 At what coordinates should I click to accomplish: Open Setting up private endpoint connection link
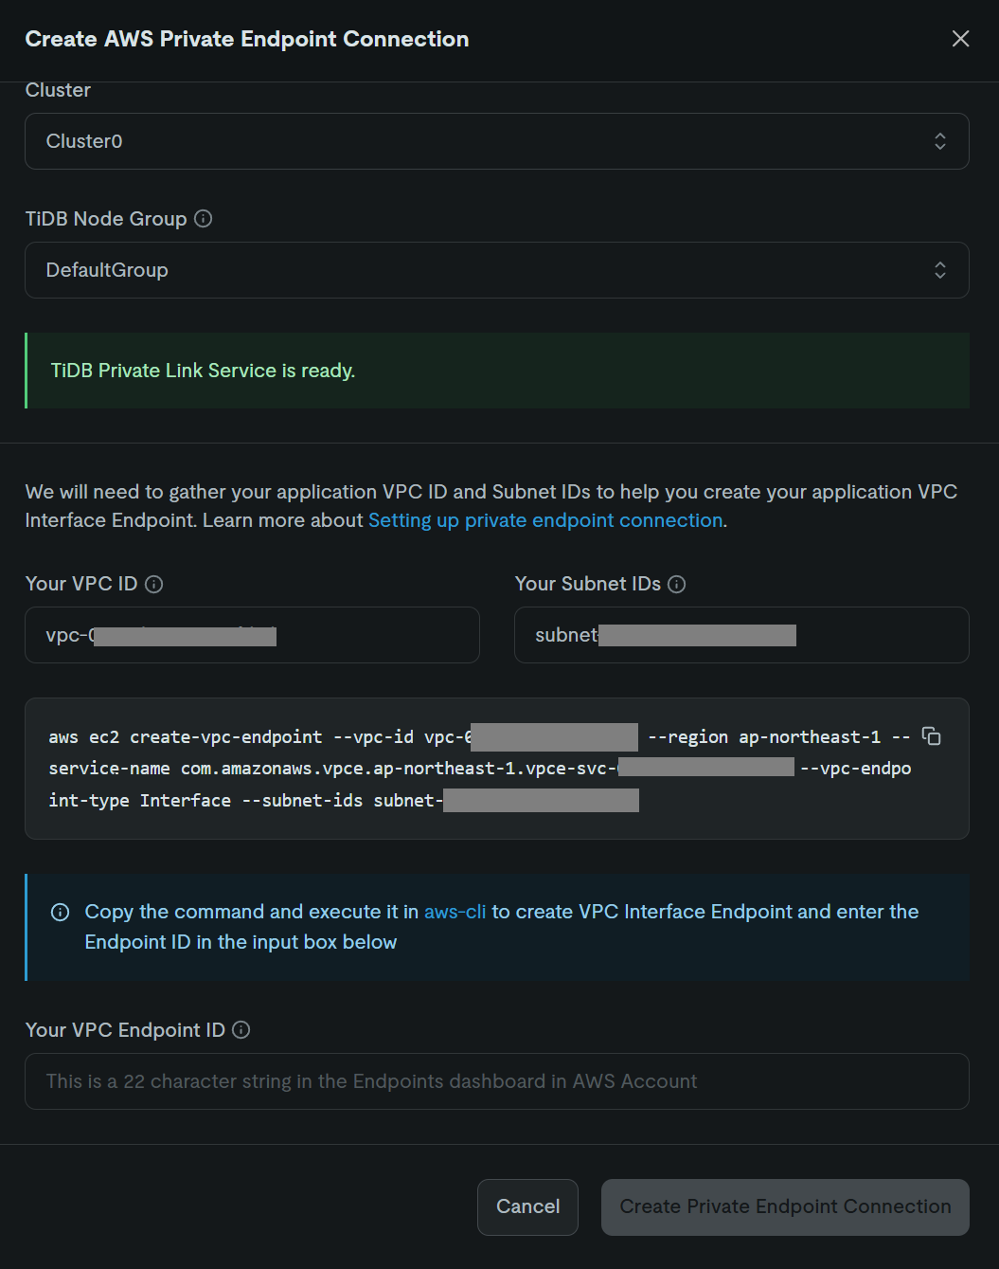(545, 520)
